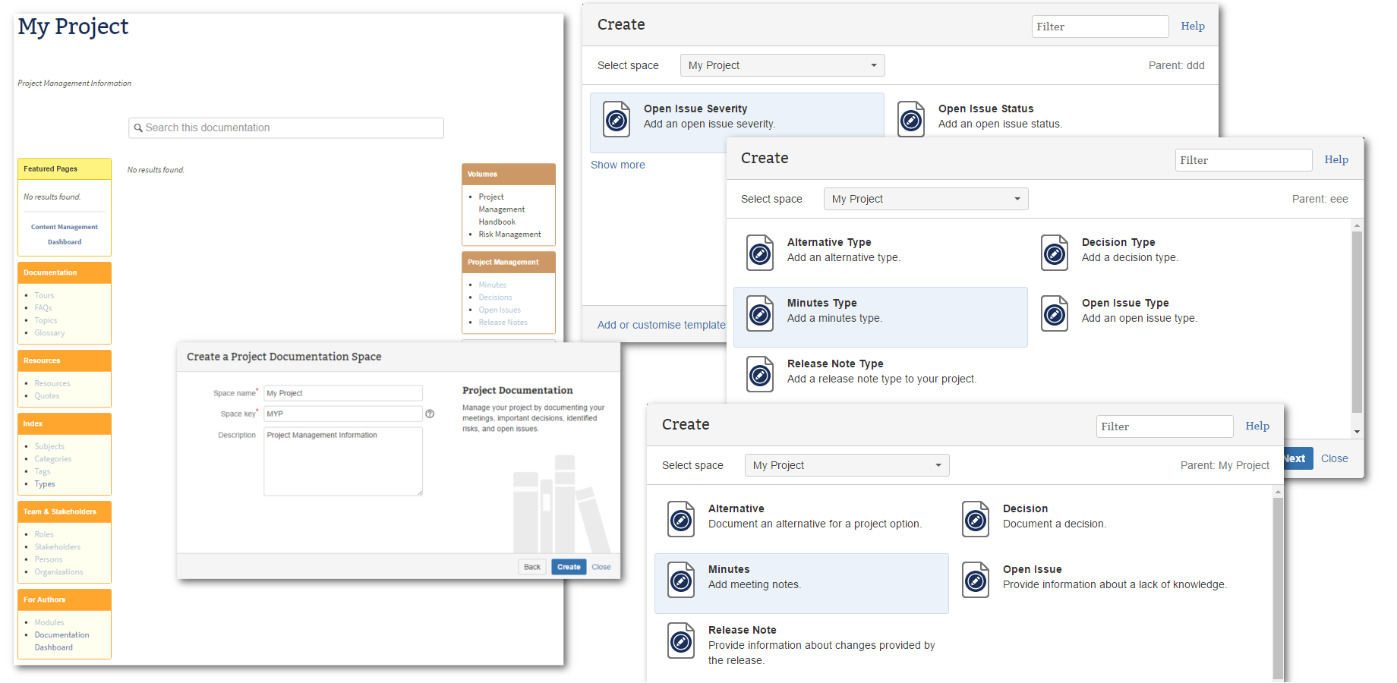Click the Minutes template icon
This screenshot has height=683, width=1397.
pyautogui.click(x=681, y=580)
